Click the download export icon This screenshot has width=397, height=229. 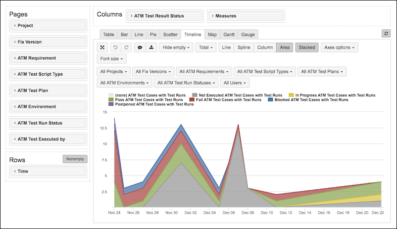pos(151,47)
